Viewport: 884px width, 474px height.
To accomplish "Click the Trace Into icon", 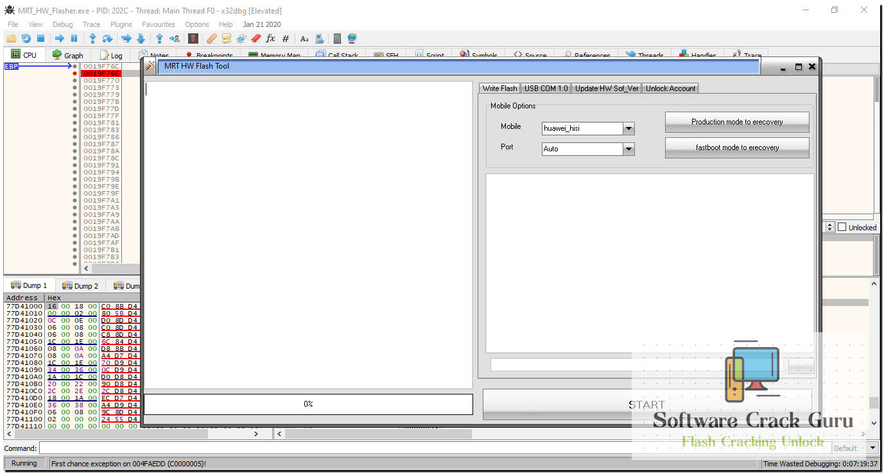I will coord(126,38).
